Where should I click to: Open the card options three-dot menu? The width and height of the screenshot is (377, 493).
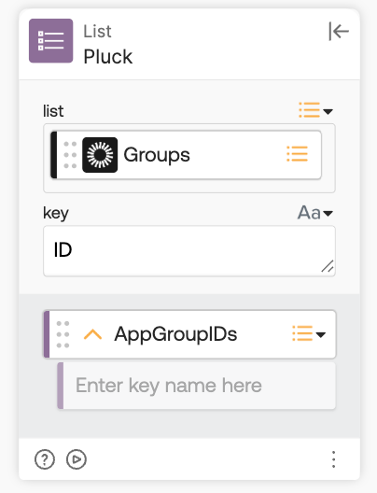(x=334, y=459)
